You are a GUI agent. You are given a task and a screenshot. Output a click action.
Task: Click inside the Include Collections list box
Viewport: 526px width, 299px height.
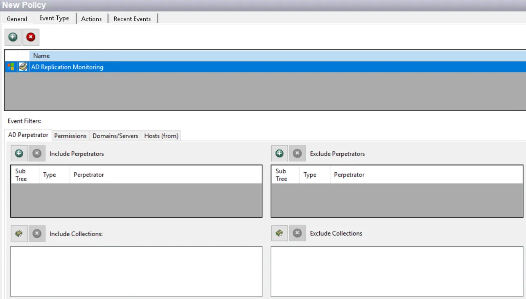pos(136,271)
